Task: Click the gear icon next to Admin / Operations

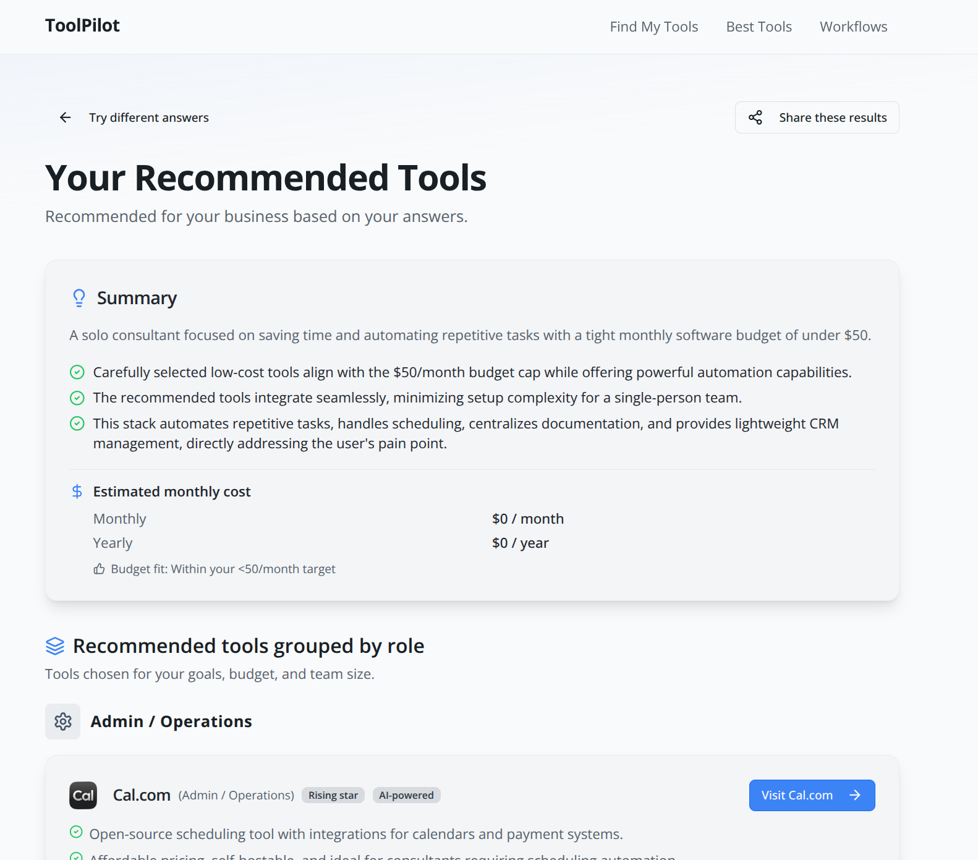Action: [x=62, y=721]
